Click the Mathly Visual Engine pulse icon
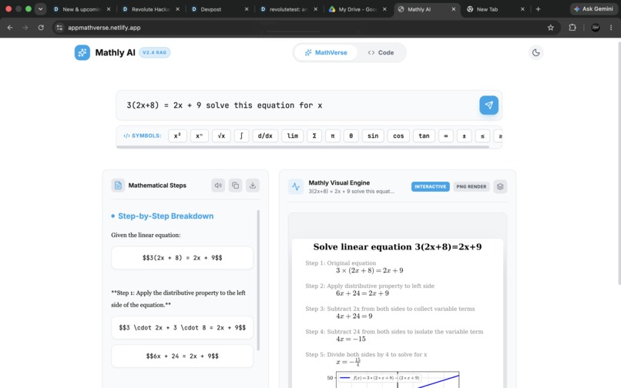The width and height of the screenshot is (621, 388). (x=296, y=186)
